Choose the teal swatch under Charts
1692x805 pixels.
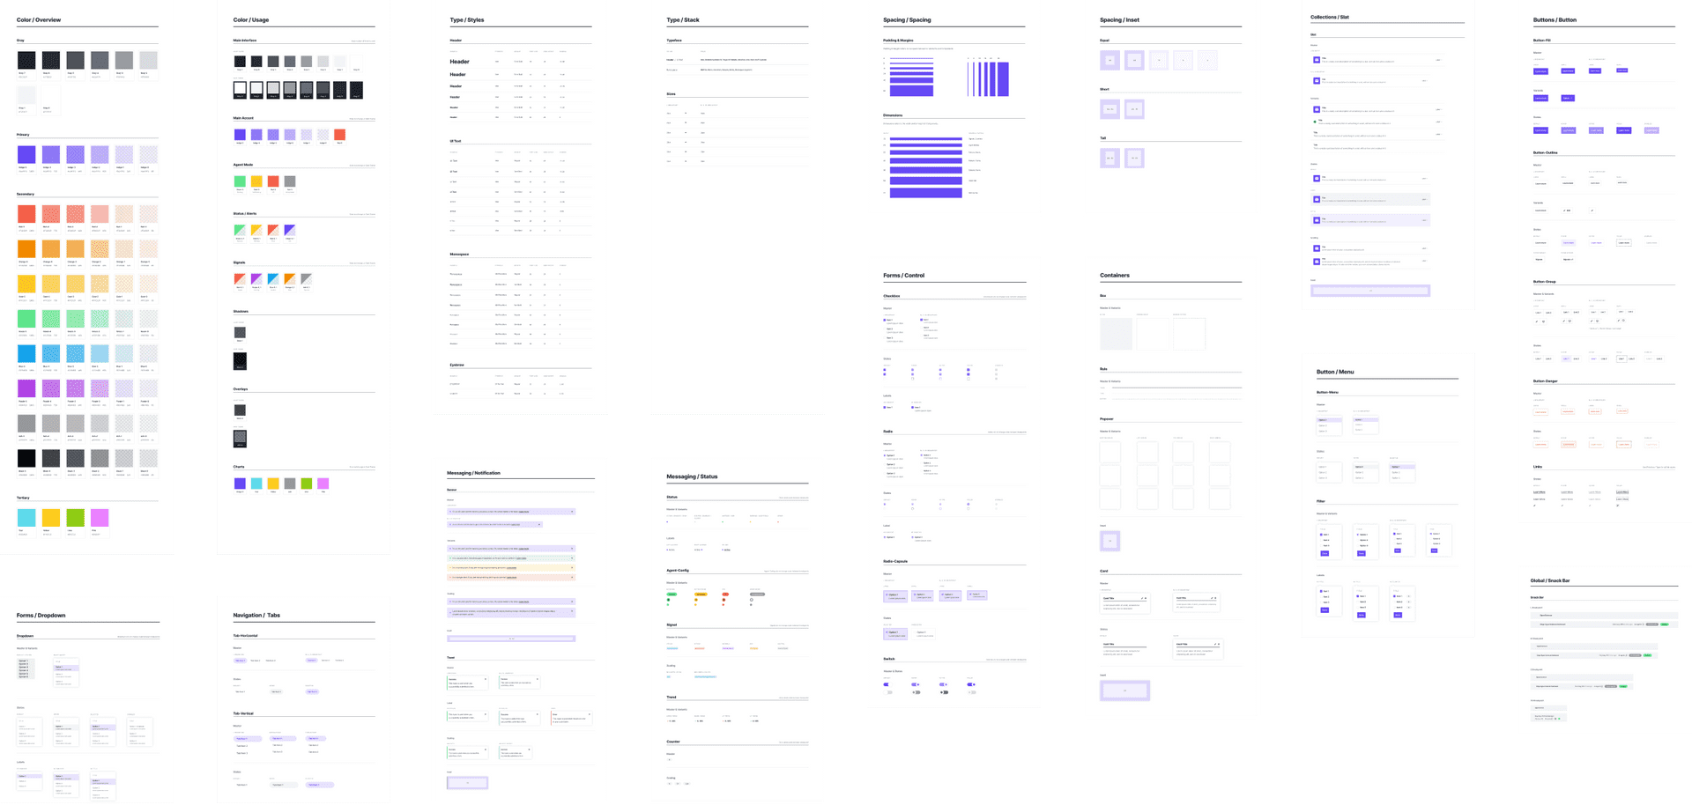click(256, 484)
